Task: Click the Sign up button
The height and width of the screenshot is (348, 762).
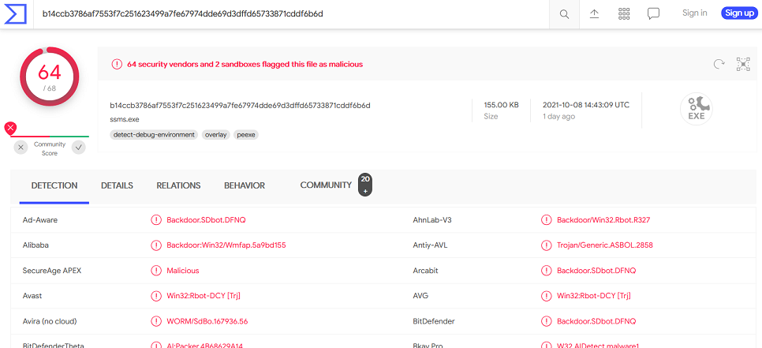Action: (x=739, y=13)
